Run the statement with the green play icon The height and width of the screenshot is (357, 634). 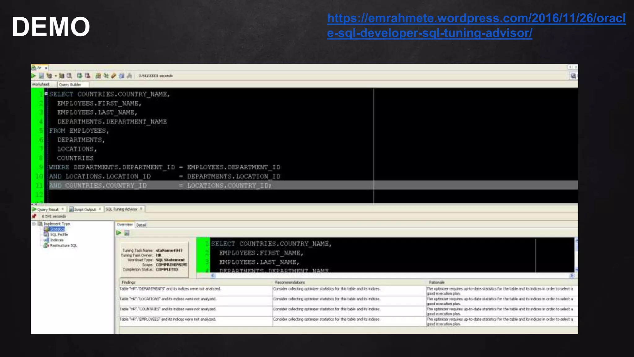pos(33,76)
